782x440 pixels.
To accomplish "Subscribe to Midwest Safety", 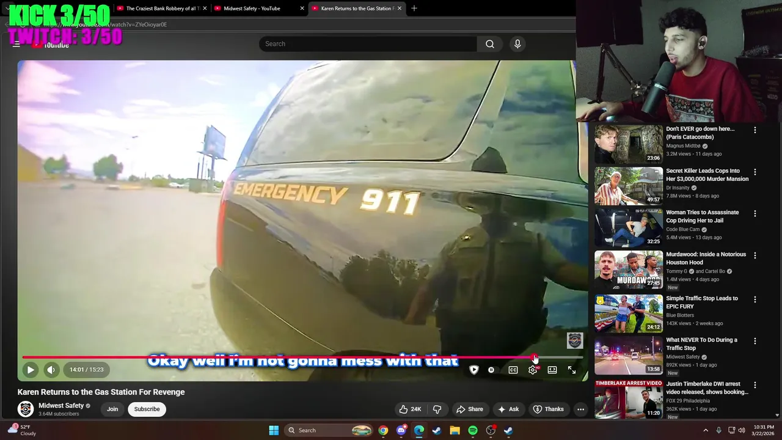I will point(147,409).
